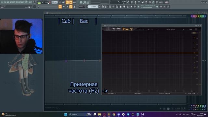Click the Alt modifier button
Screen dimensions: 208x117
(164, 6)
